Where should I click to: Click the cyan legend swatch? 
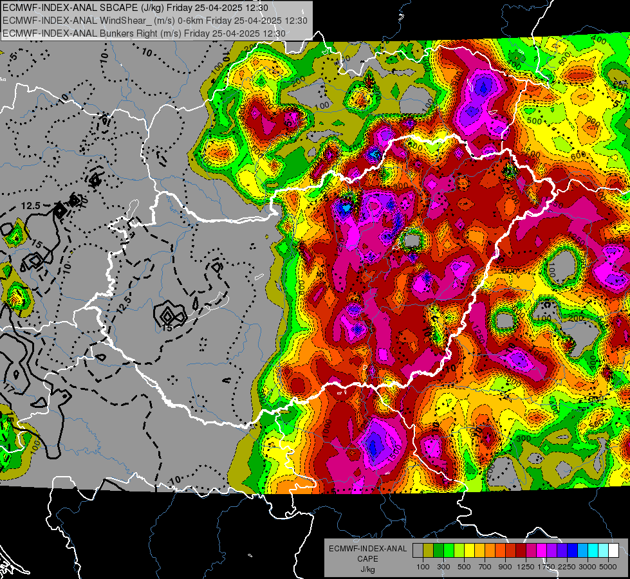[x=593, y=550]
